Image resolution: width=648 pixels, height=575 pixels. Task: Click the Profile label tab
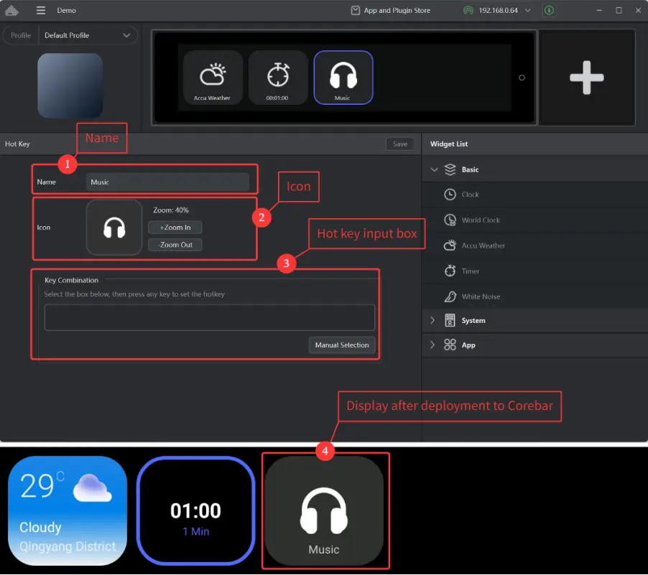pyautogui.click(x=21, y=35)
